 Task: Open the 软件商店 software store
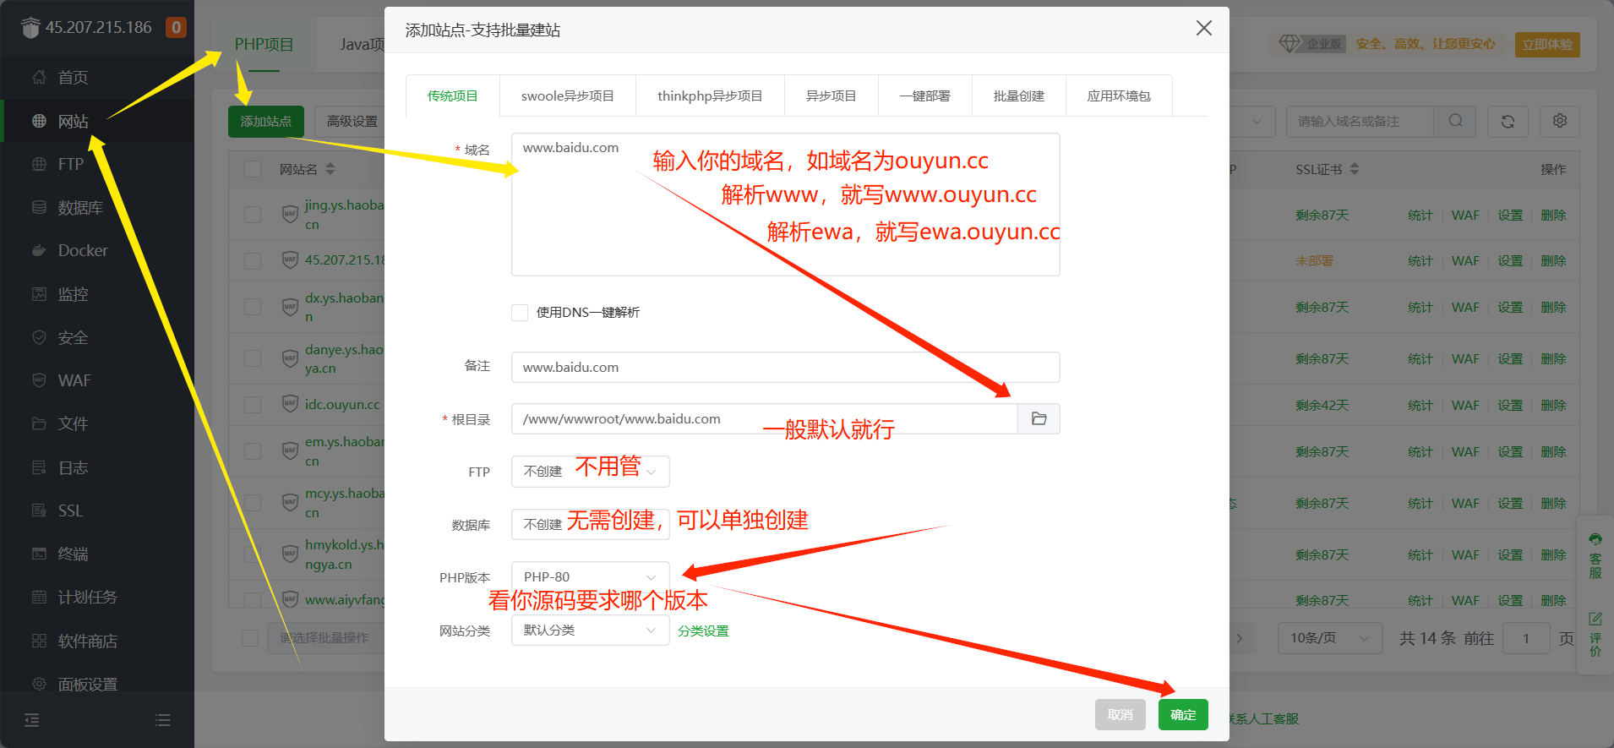tap(87, 642)
